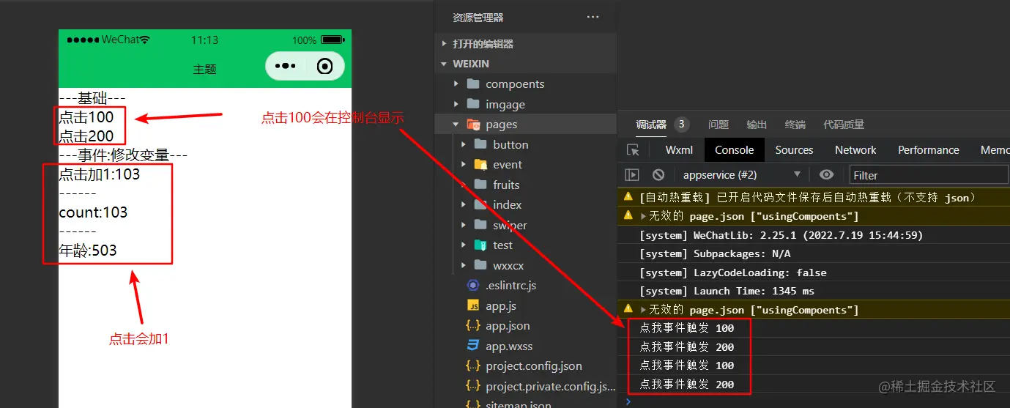Screen dimensions: 1010x408
Task: Tap 点击100 in the simulator
Action: pyautogui.click(x=86, y=117)
